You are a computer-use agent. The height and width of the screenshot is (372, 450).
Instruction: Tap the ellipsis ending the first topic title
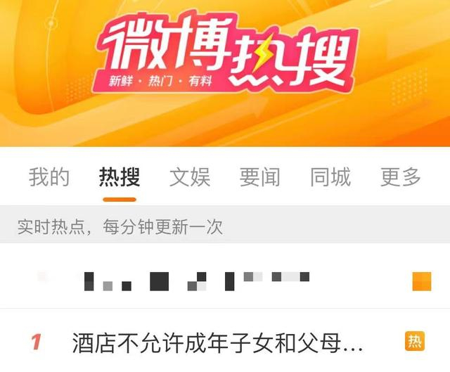pyautogui.click(x=353, y=349)
